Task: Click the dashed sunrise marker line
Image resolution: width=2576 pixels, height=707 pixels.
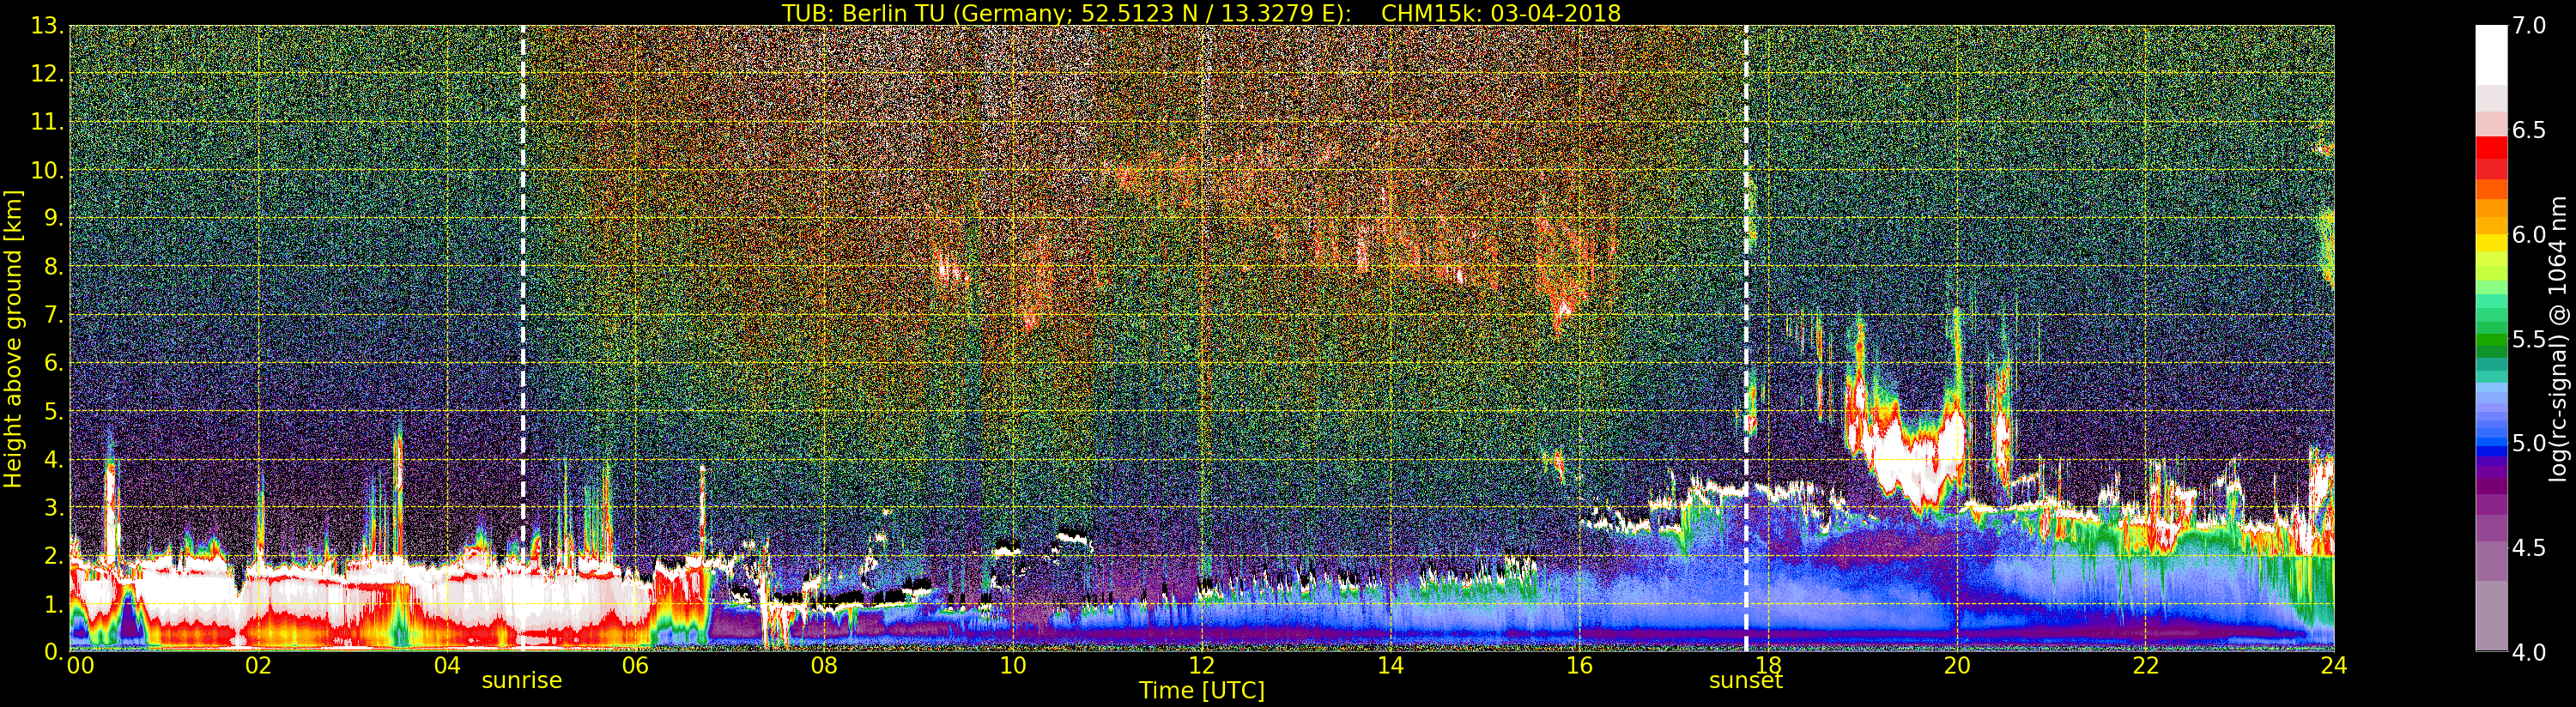Action: point(523,339)
